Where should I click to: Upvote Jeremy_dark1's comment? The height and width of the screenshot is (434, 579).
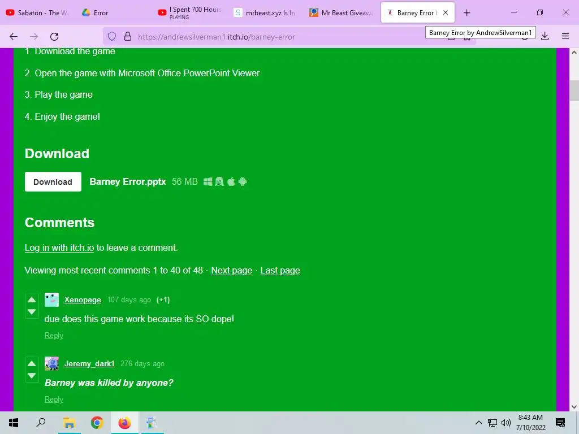coord(32,363)
